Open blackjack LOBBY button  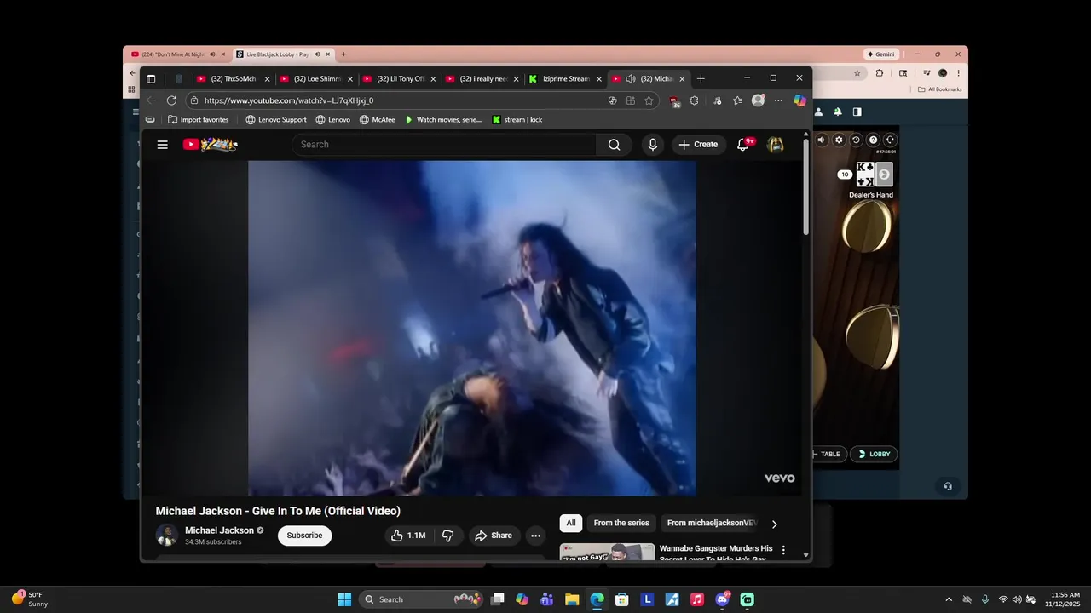coord(875,454)
